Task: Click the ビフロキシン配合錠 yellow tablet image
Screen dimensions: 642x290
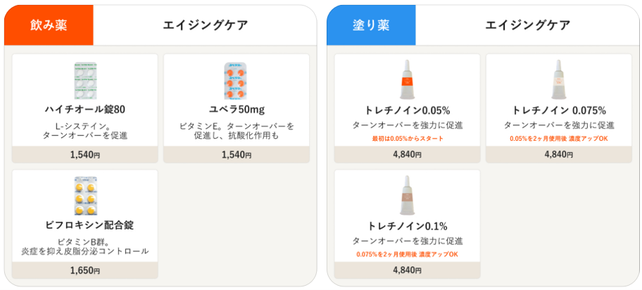Action: point(85,196)
